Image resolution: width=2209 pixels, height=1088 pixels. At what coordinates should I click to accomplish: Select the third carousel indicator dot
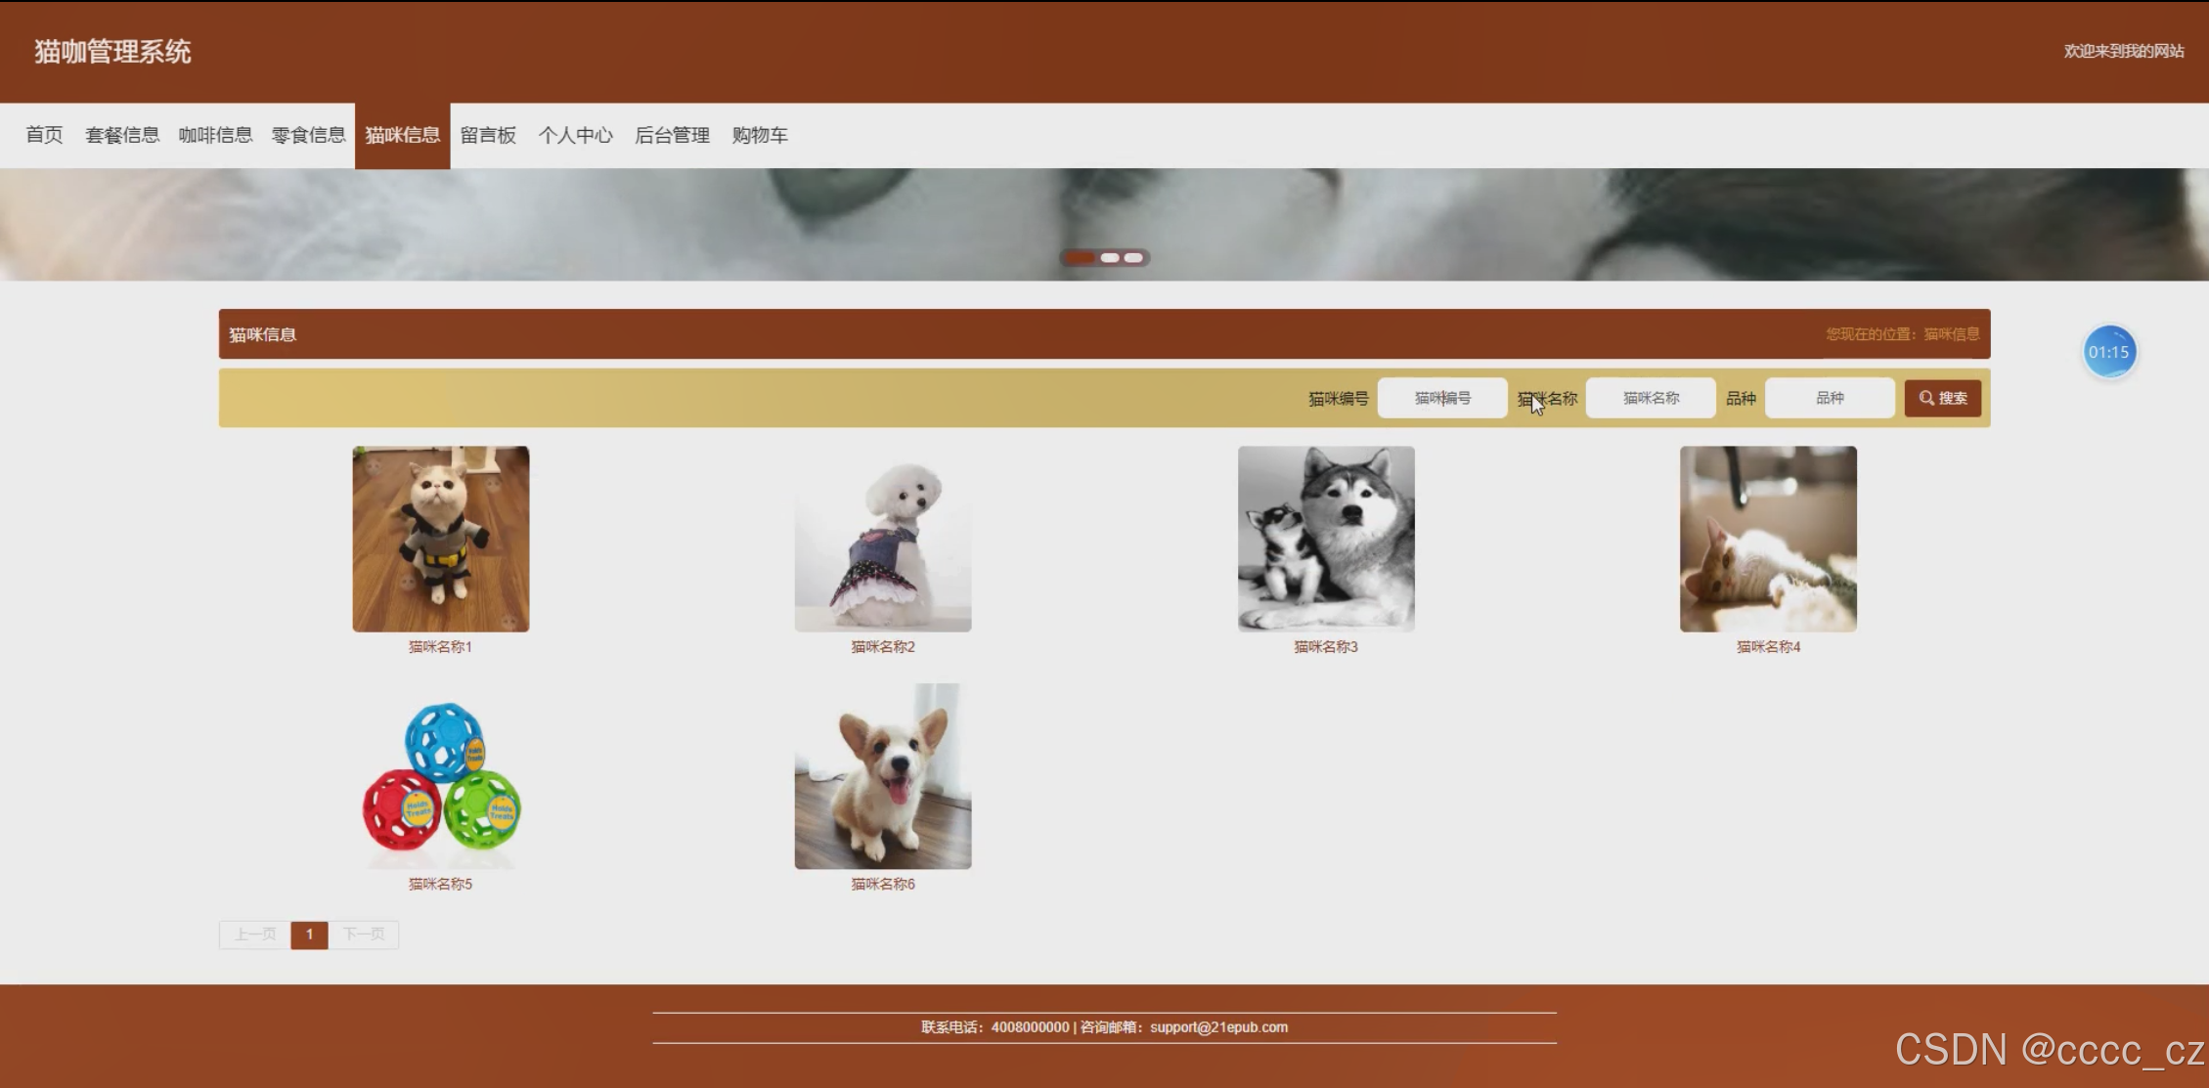click(x=1133, y=258)
